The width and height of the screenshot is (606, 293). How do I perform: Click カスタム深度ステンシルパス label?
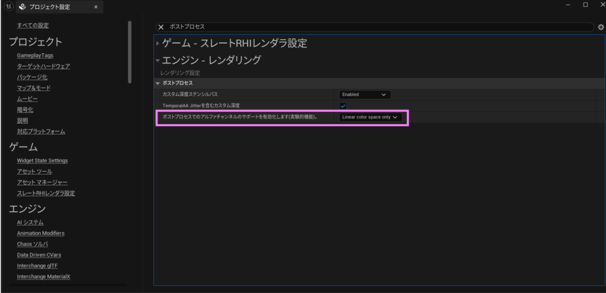point(190,94)
